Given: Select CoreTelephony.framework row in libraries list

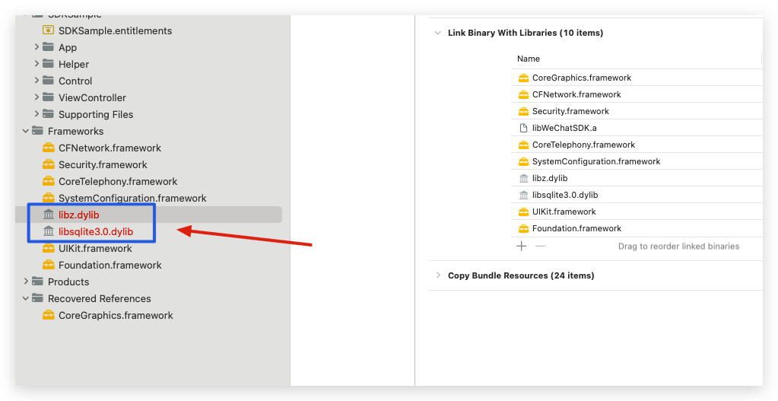Looking at the screenshot, I should coord(637,145).
